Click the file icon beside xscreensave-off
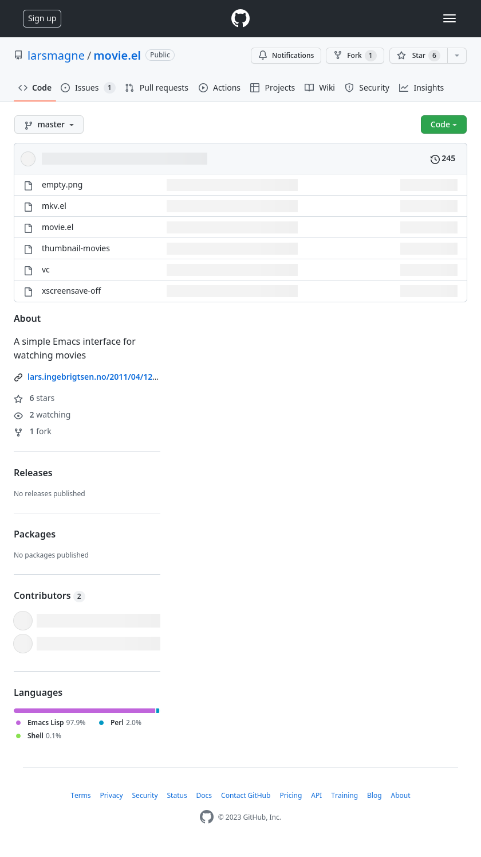481x857 pixels. (x=28, y=291)
